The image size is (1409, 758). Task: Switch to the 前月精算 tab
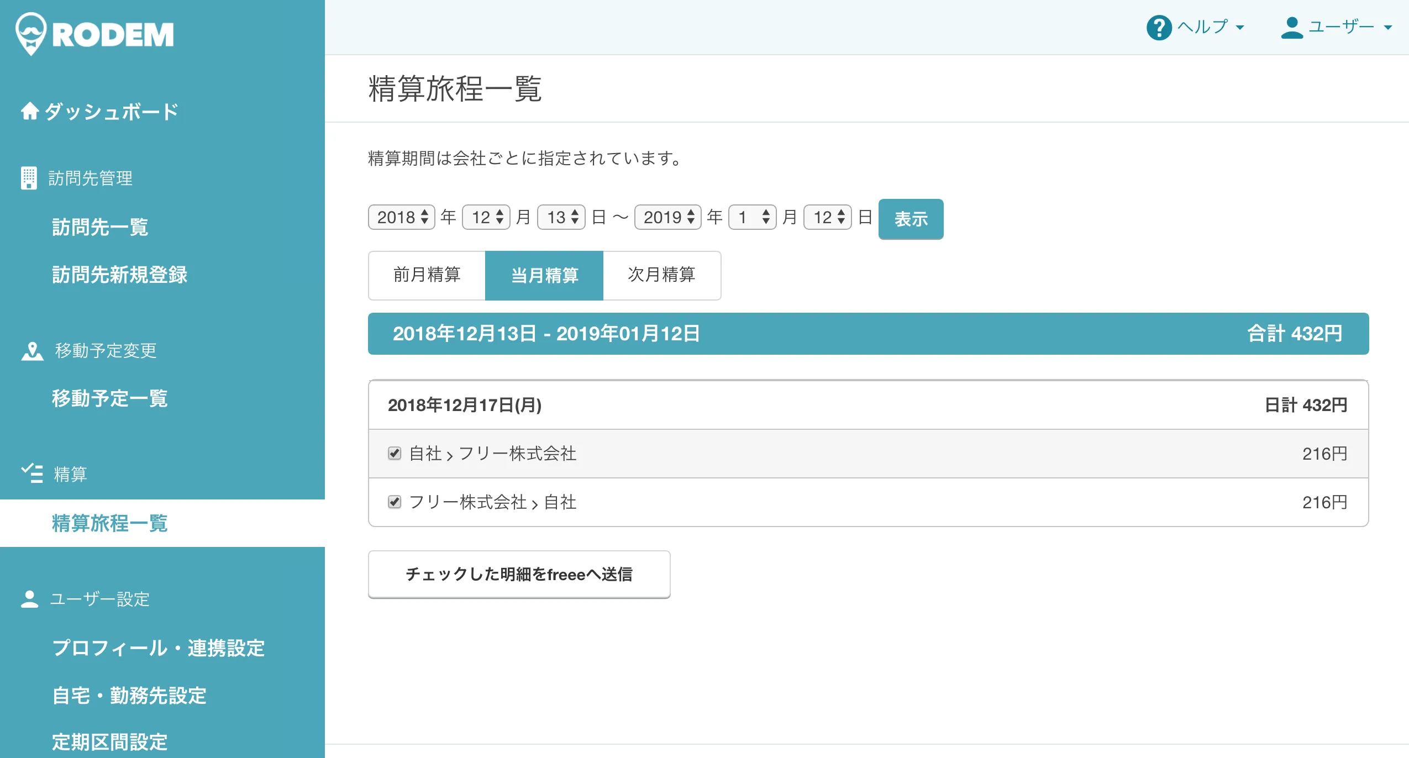pos(427,275)
